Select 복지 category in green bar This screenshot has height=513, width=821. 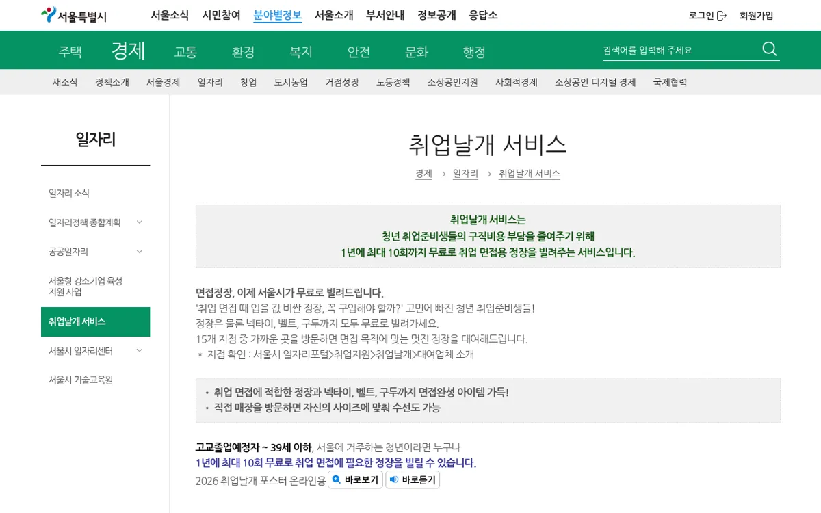pos(301,51)
